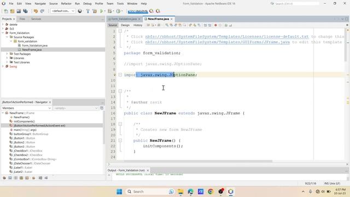Click the New File toolbar icon
Image resolution: width=350 pixels, height=197 pixels.
(6, 11)
